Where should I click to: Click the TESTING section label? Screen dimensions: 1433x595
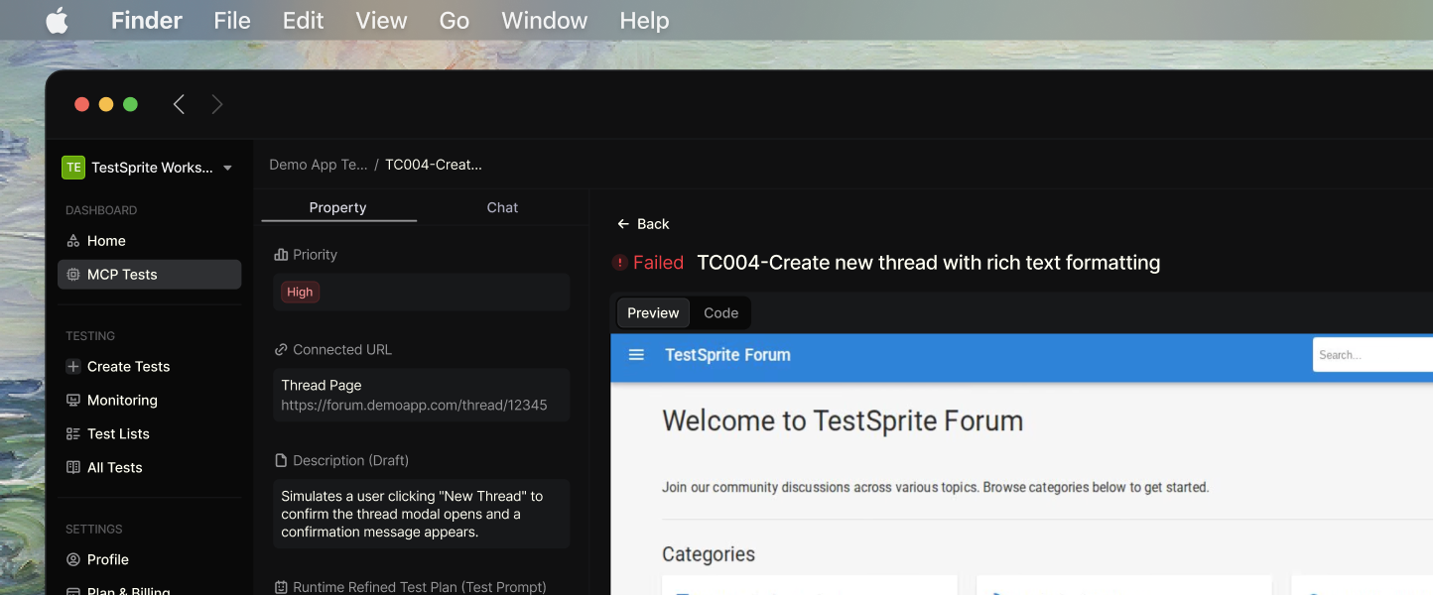point(90,336)
